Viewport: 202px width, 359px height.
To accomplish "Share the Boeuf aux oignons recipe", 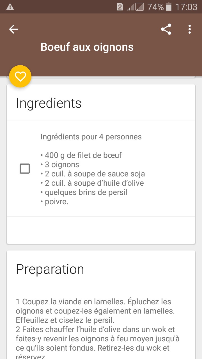I will [166, 29].
